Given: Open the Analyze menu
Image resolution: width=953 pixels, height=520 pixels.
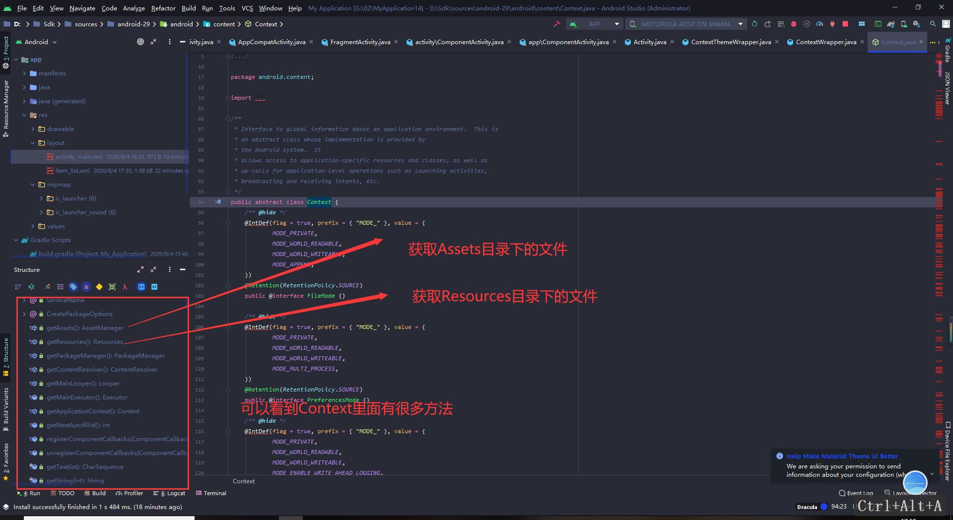Looking at the screenshot, I should coord(134,8).
